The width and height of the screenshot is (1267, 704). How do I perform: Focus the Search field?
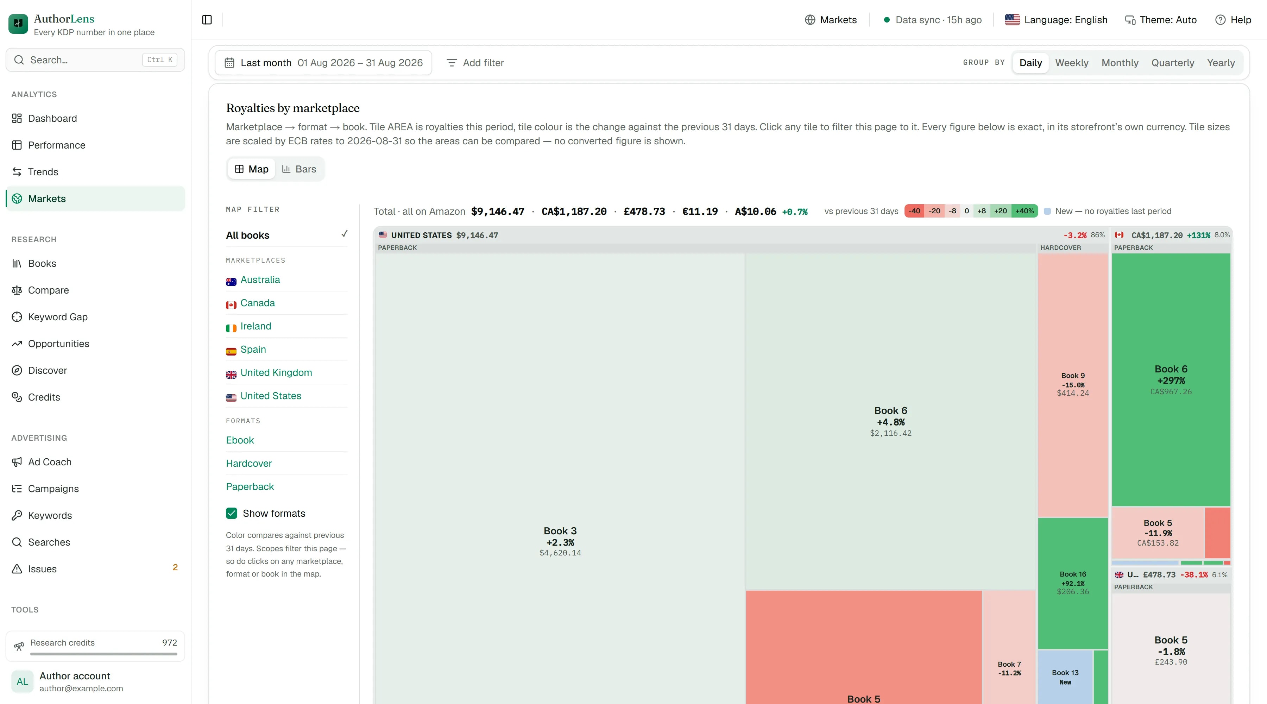click(x=95, y=59)
